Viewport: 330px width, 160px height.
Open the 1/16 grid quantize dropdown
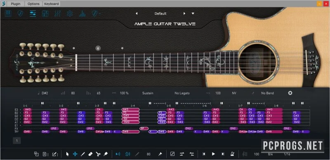287,154
